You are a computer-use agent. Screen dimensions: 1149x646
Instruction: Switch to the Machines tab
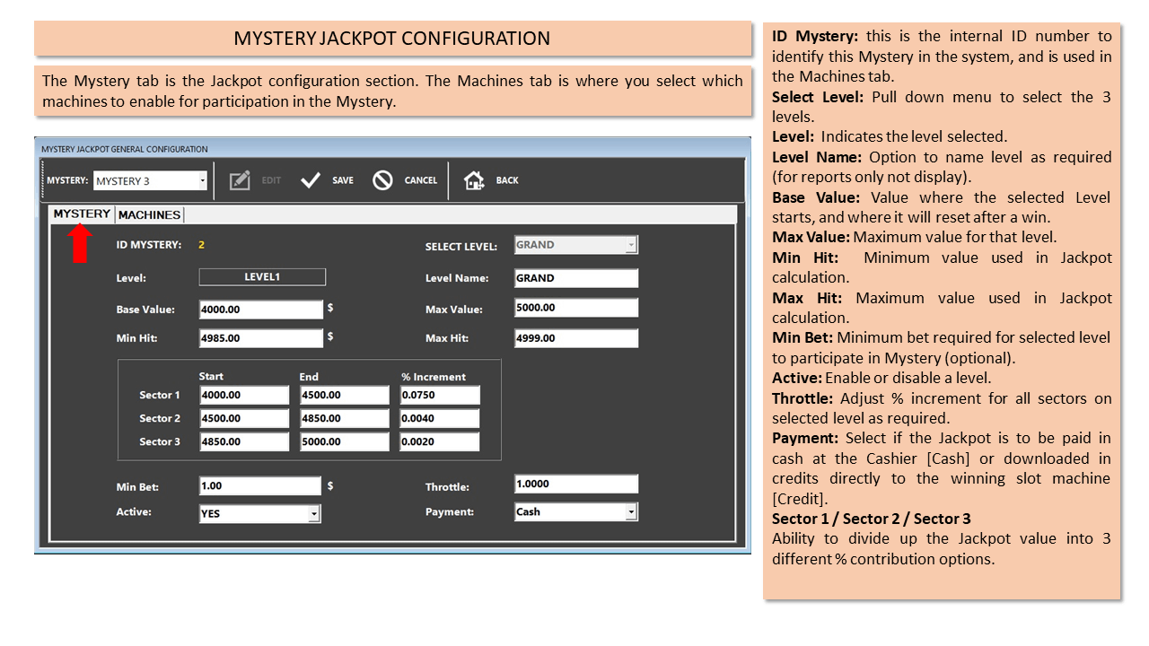tap(150, 214)
